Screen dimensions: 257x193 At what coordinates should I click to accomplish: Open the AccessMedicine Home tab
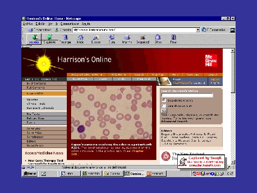pyautogui.click(x=87, y=75)
